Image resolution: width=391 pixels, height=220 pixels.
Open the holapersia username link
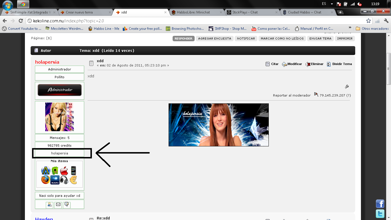(x=47, y=62)
